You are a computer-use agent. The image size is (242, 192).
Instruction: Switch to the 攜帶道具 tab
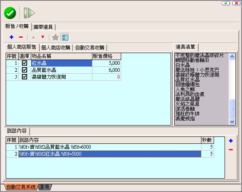[43, 27]
